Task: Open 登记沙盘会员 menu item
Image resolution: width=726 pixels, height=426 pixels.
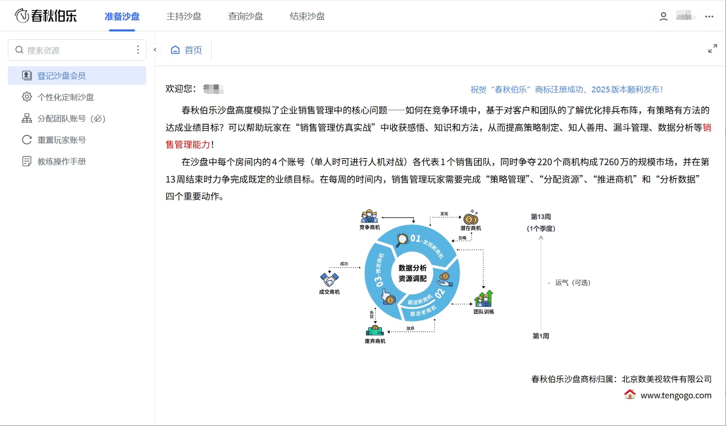Action: point(77,75)
